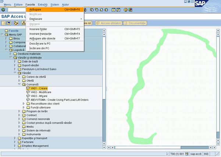Click the role menu hierarchy icon
This screenshot has height=157, width=221.
[x=24, y=23]
